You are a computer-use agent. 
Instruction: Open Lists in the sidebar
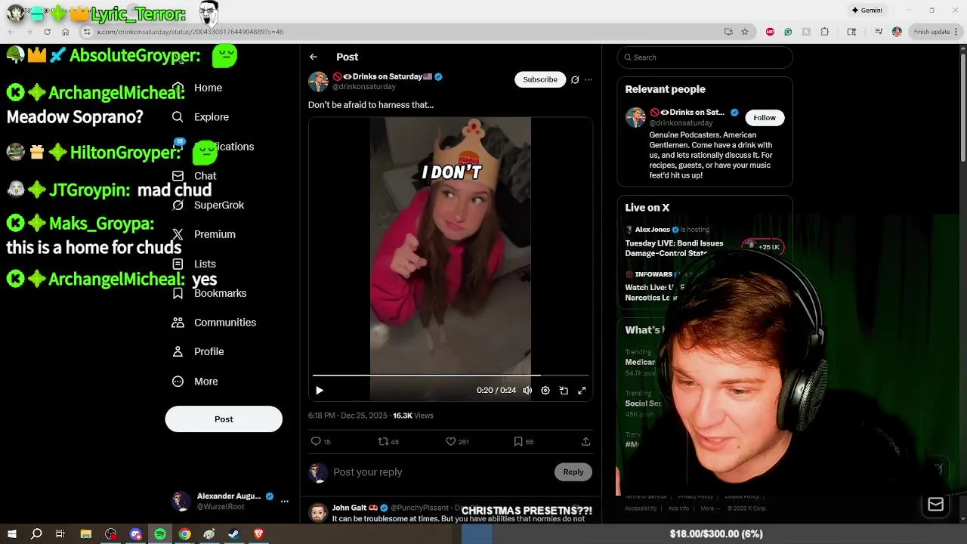pyautogui.click(x=195, y=264)
